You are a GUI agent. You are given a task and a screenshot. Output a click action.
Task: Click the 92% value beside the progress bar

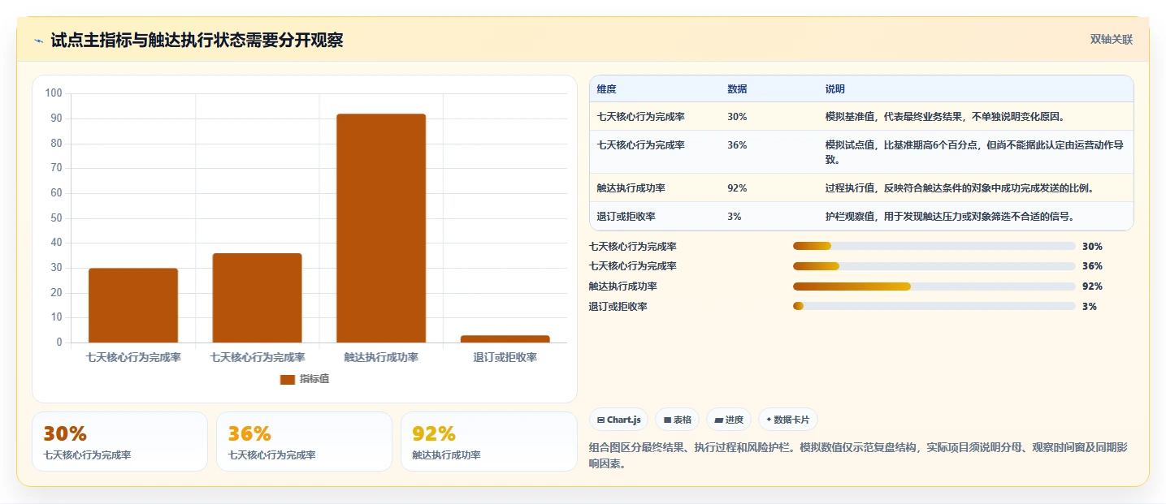1092,286
